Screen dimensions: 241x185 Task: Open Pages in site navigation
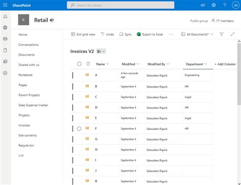[23, 85]
